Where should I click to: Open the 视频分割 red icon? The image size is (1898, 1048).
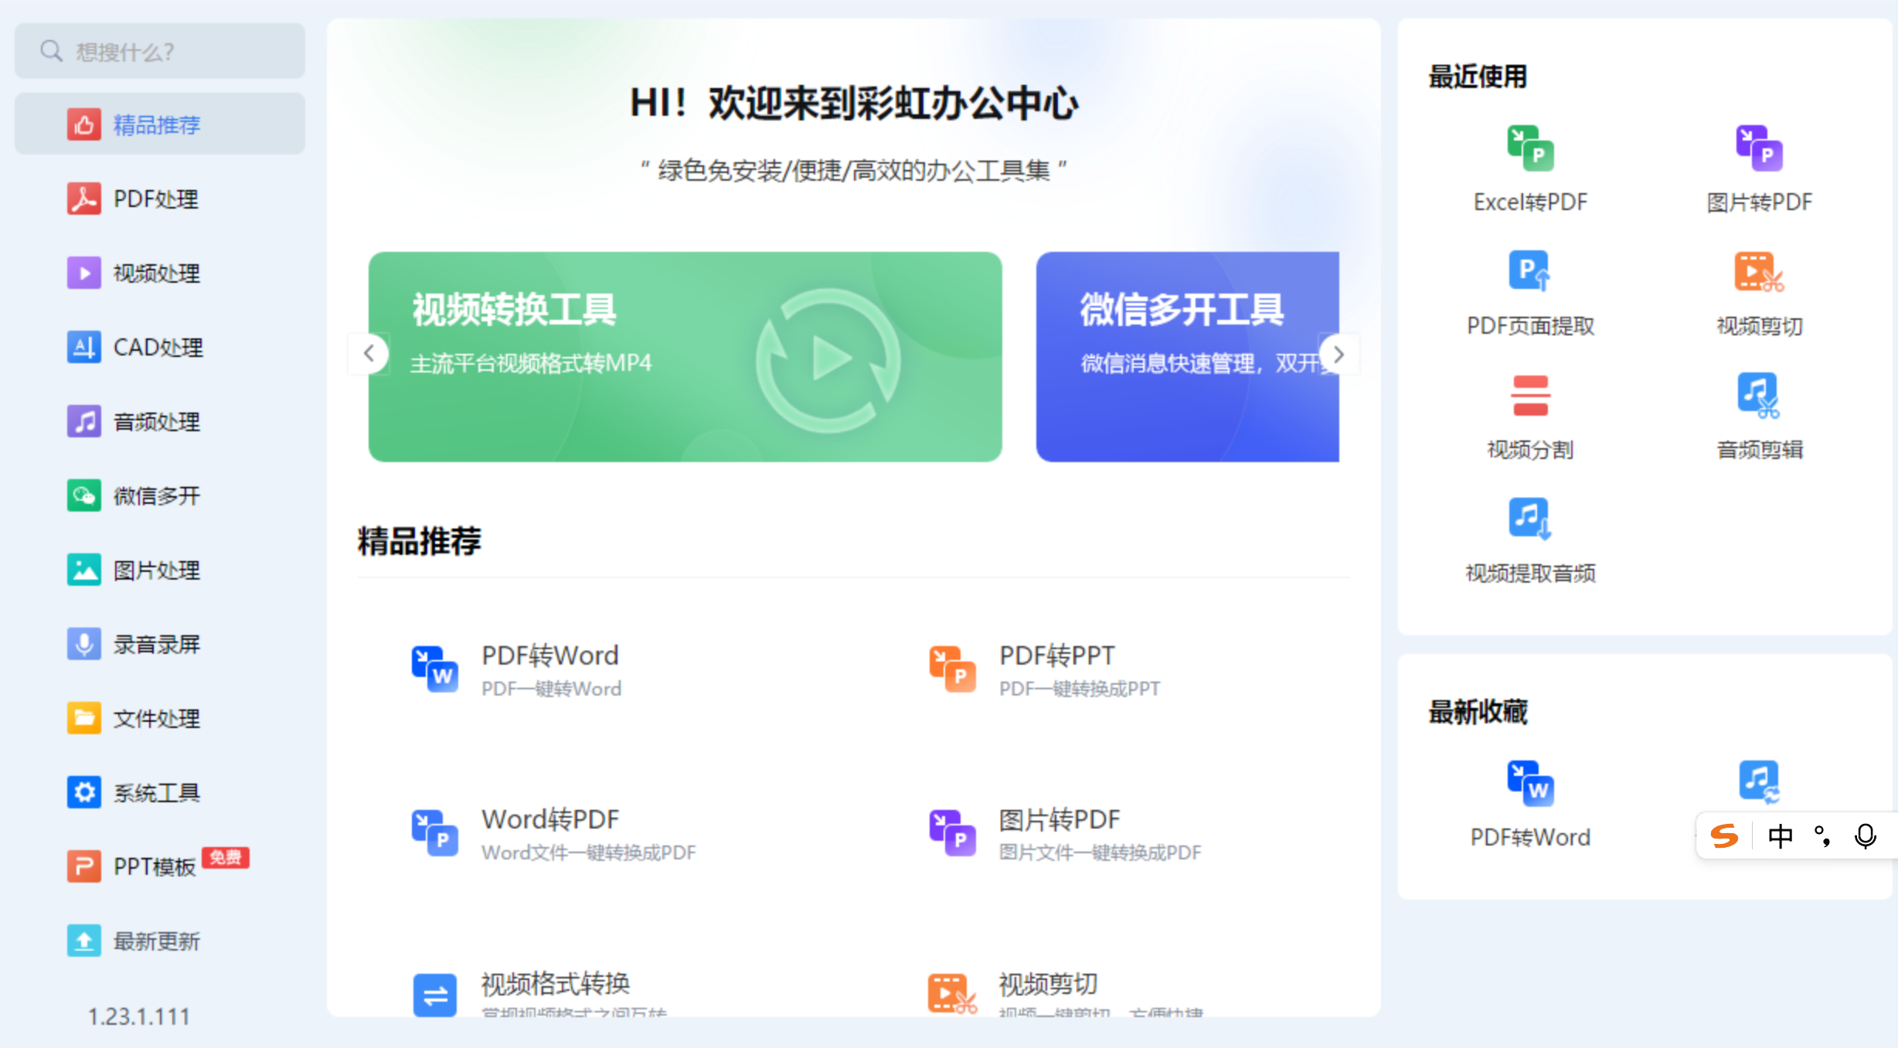pos(1529,395)
